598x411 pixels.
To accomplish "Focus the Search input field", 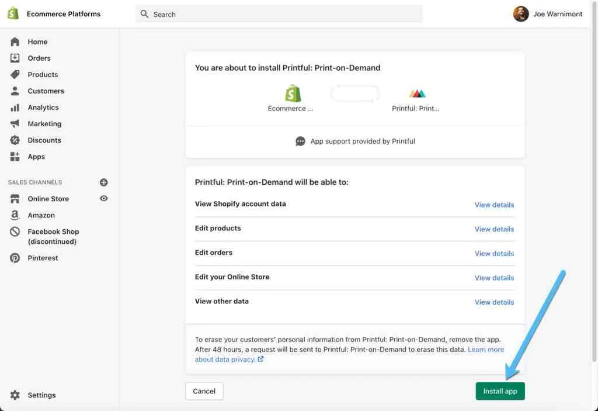I will [279, 14].
